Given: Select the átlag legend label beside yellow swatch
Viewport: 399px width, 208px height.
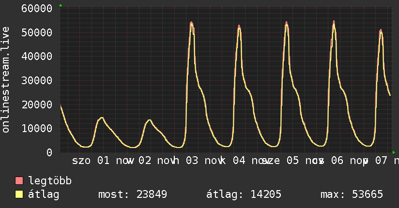Looking at the screenshot, I should tap(44, 194).
